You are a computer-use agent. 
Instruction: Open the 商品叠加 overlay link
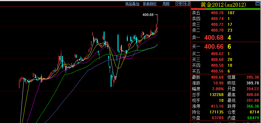tap(132, 4)
